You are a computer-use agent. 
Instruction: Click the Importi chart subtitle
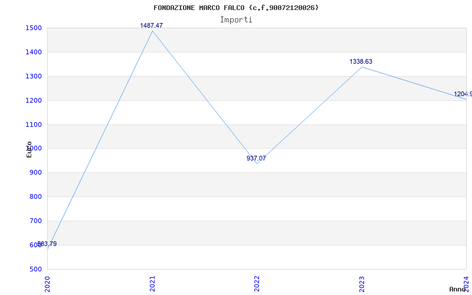(236, 20)
